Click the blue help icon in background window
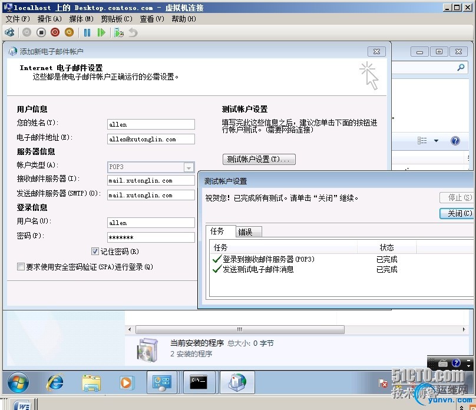This screenshot has height=410, width=476. click(455, 141)
